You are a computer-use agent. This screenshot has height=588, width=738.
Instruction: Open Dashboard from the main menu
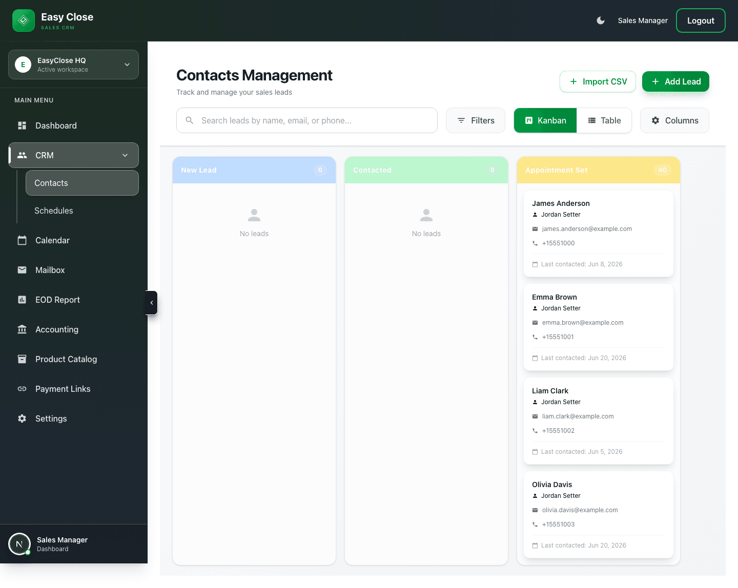(x=73, y=125)
